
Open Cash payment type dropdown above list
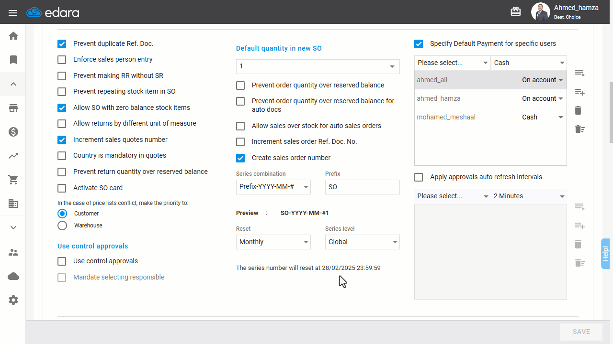pos(529,63)
